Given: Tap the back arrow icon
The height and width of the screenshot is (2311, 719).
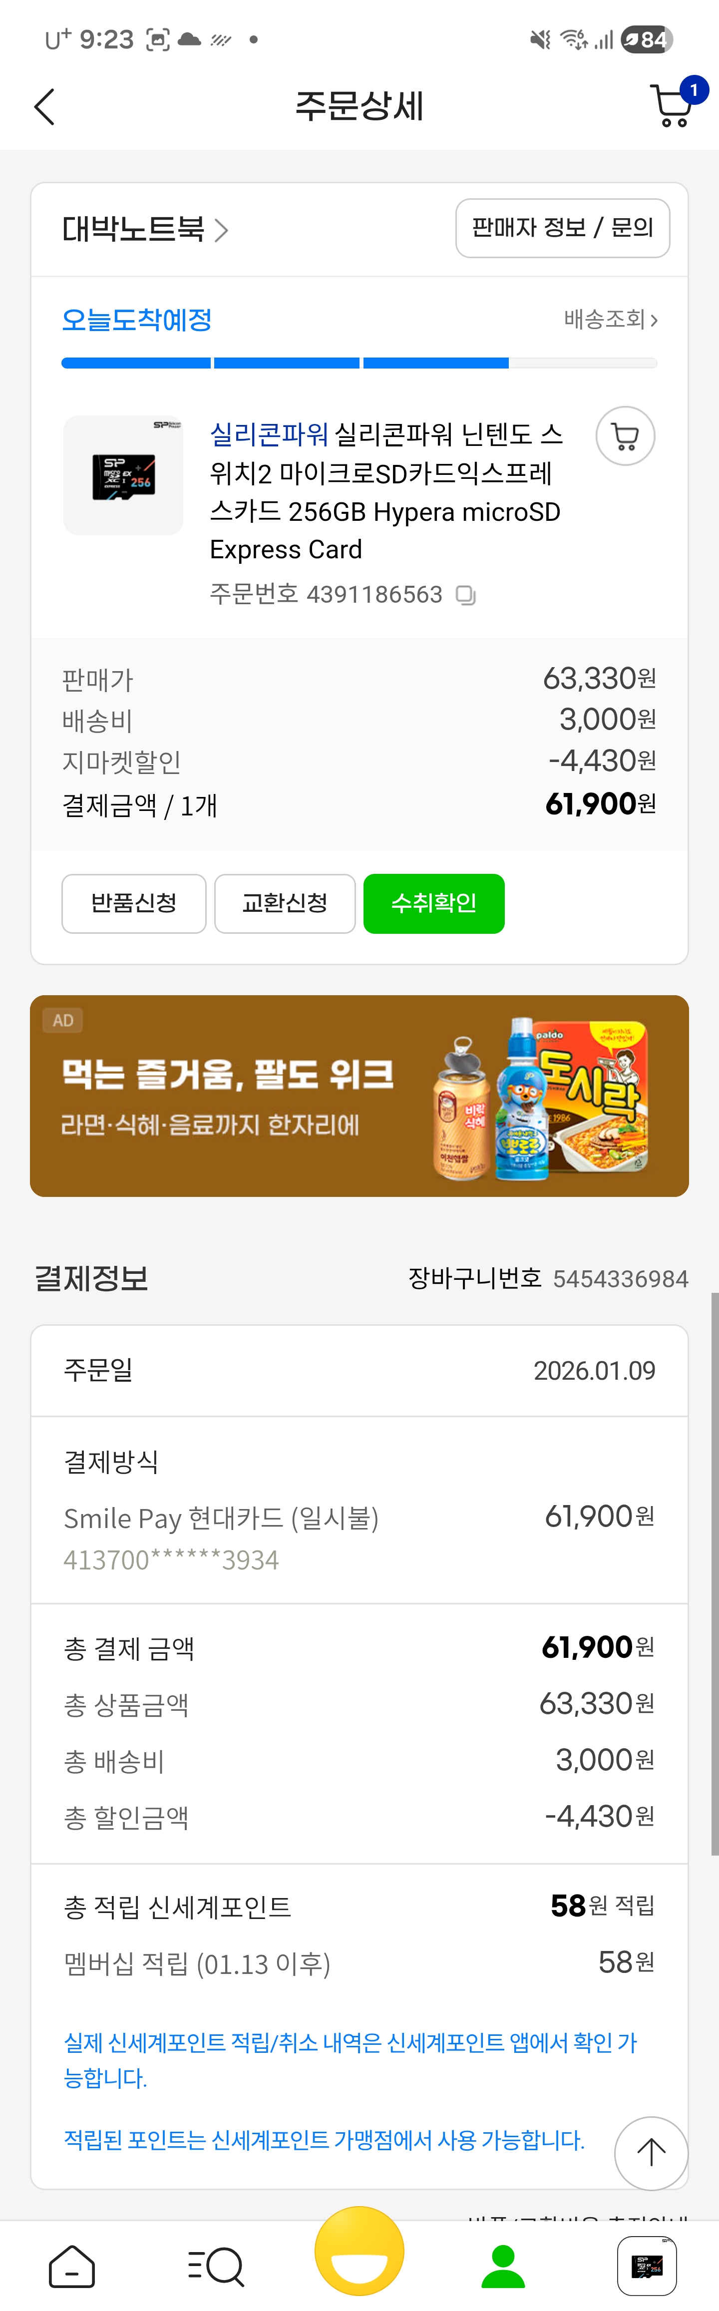Looking at the screenshot, I should point(45,107).
